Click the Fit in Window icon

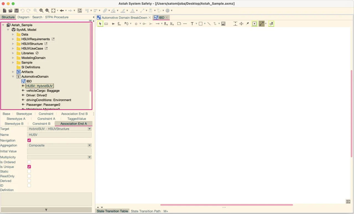pyautogui.click(x=53, y=10)
